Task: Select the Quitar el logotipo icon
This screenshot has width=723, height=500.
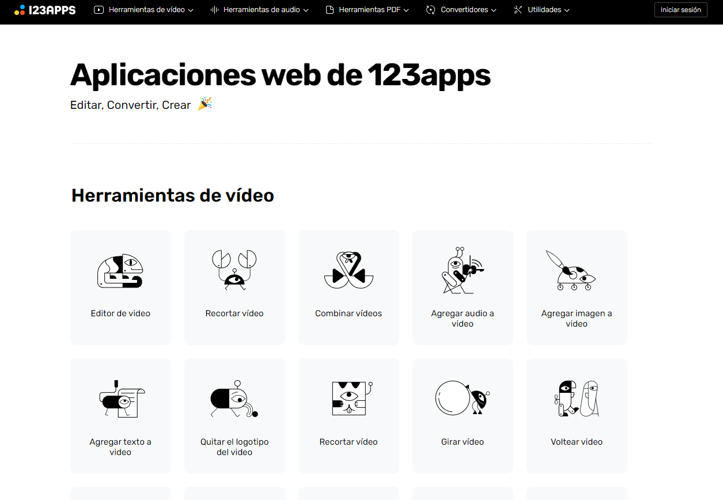Action: tap(234, 399)
